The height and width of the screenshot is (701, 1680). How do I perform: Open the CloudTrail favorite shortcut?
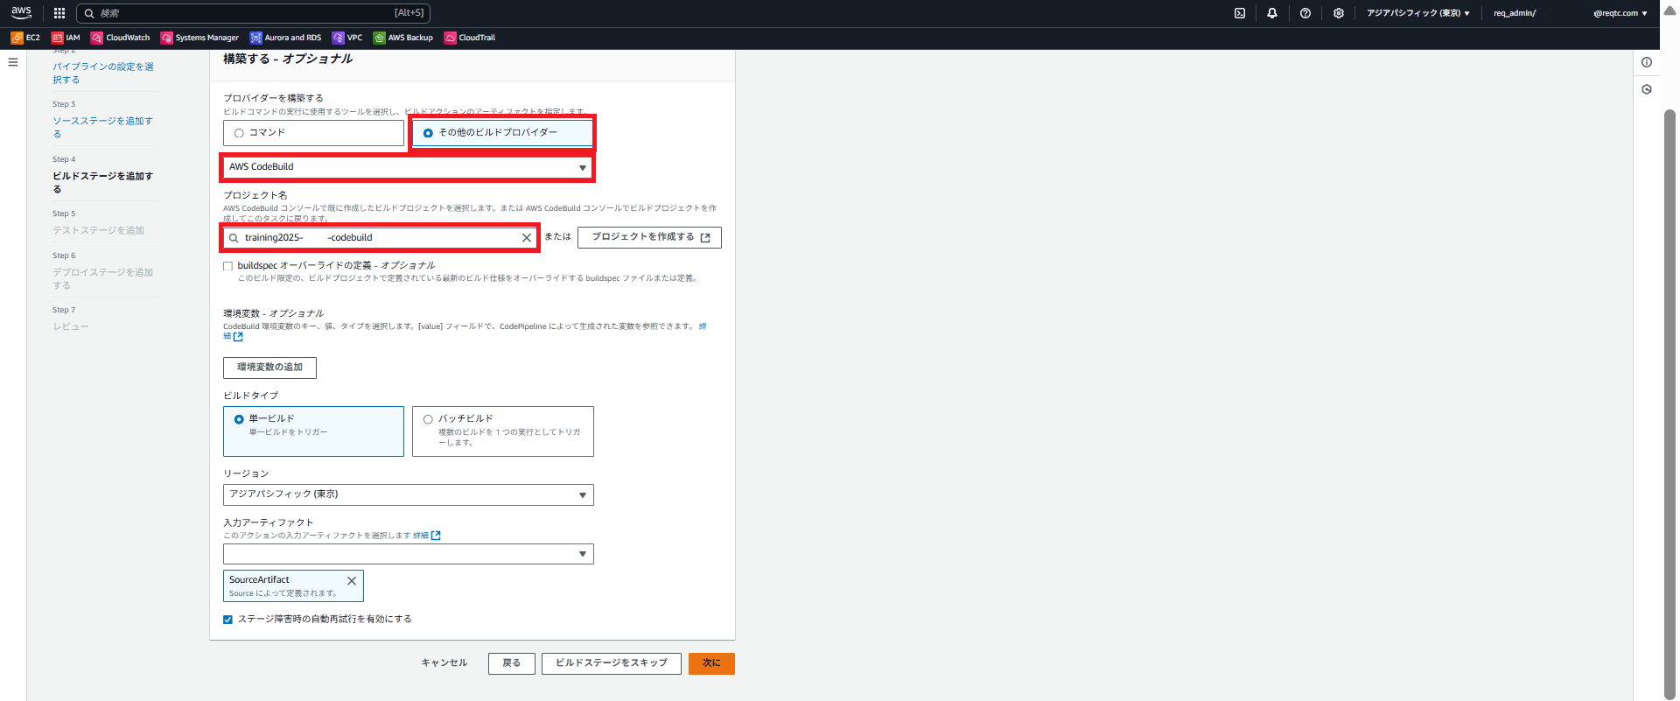click(x=470, y=38)
